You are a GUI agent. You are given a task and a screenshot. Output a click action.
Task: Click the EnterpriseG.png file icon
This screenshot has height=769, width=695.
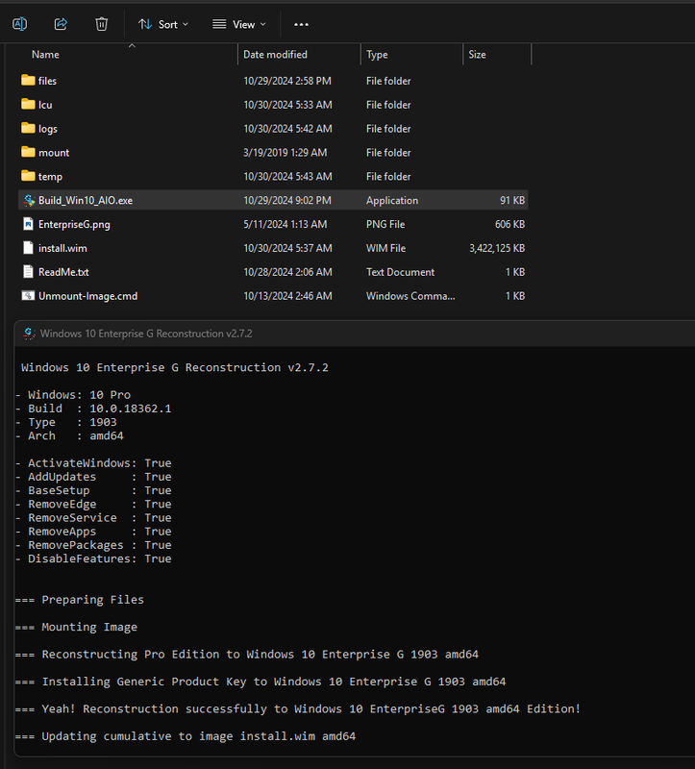pos(29,224)
